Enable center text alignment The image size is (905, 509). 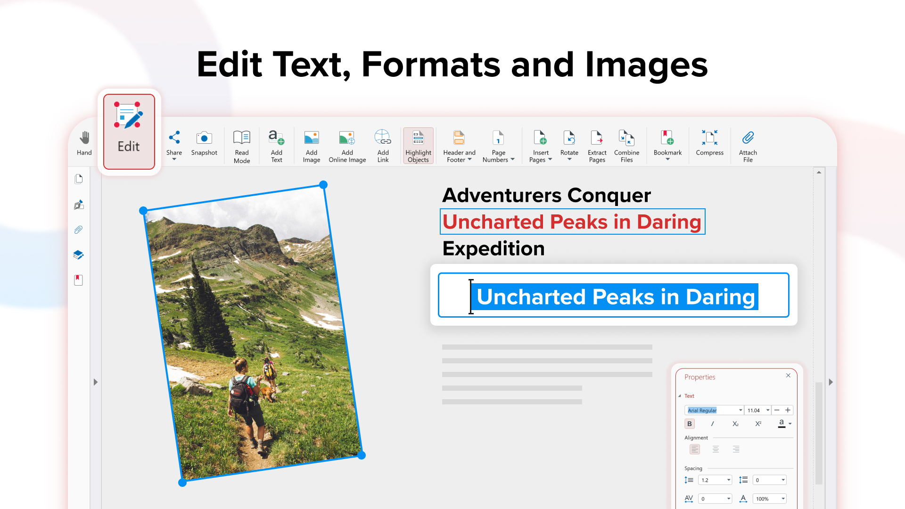coord(716,449)
